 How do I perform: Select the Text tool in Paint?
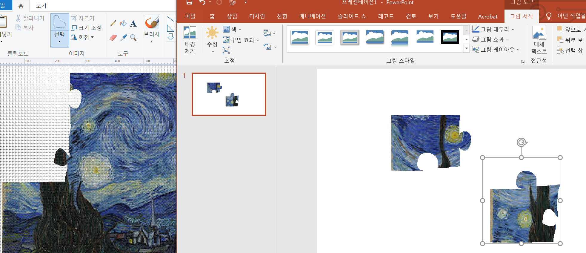(x=133, y=23)
